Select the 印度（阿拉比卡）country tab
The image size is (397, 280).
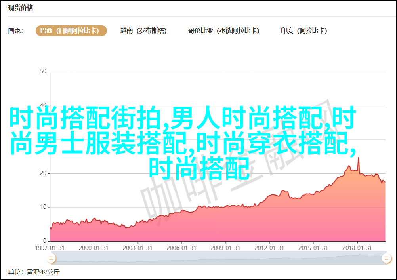(x=304, y=31)
